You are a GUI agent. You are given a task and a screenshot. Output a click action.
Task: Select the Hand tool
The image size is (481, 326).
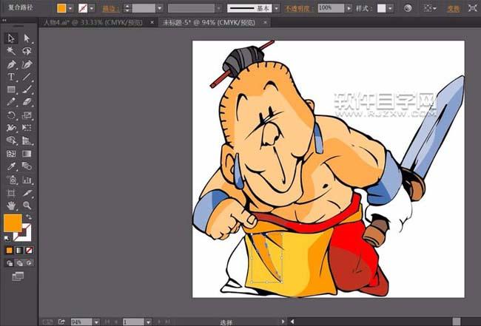pyautogui.click(x=11, y=205)
